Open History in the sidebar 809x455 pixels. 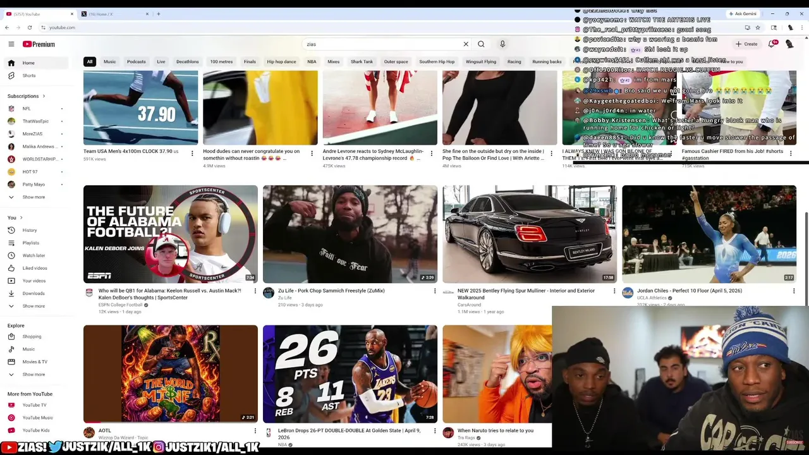30,230
